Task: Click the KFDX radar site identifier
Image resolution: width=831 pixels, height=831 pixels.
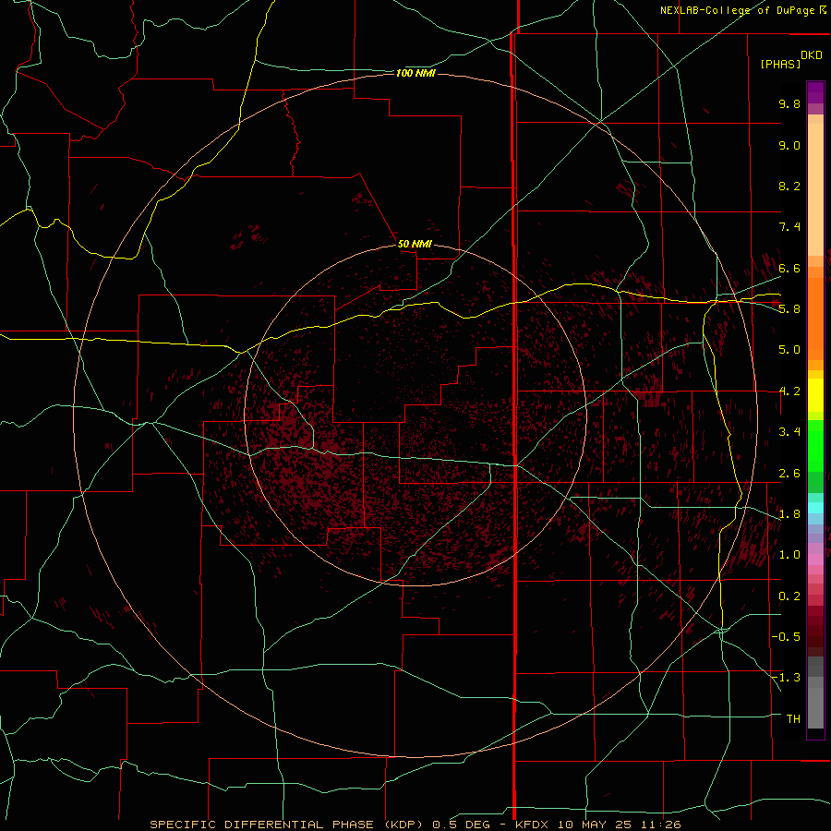Action: pos(532,825)
